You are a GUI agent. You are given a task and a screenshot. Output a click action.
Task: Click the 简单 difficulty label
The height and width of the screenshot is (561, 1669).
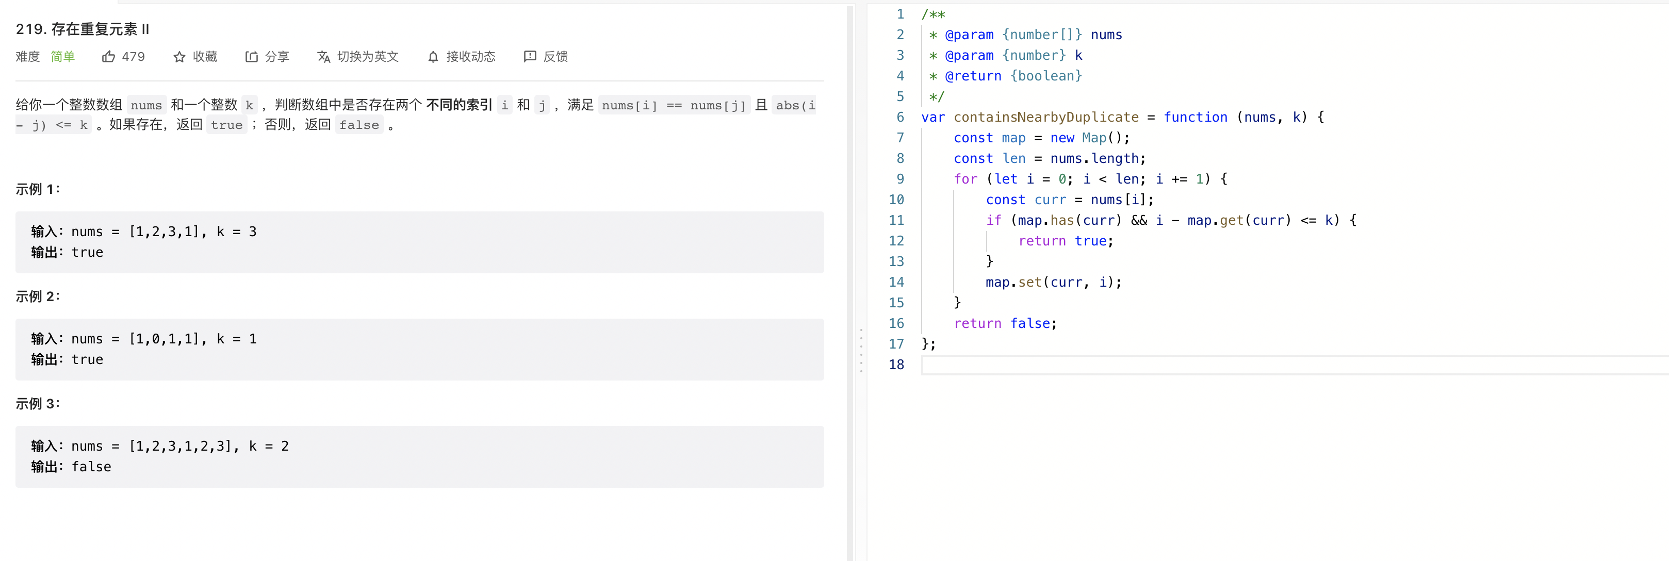pyautogui.click(x=63, y=57)
